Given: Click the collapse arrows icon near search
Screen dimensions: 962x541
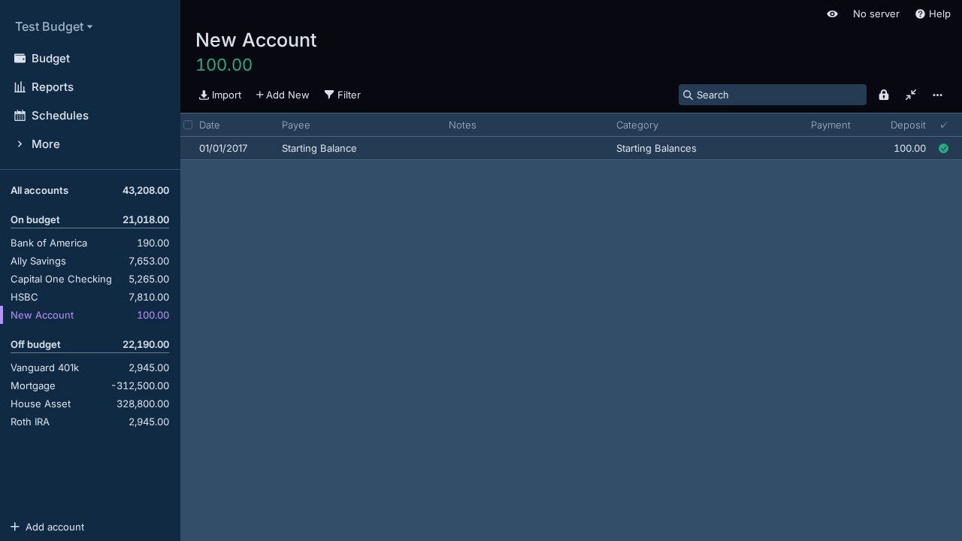Looking at the screenshot, I should 911,95.
